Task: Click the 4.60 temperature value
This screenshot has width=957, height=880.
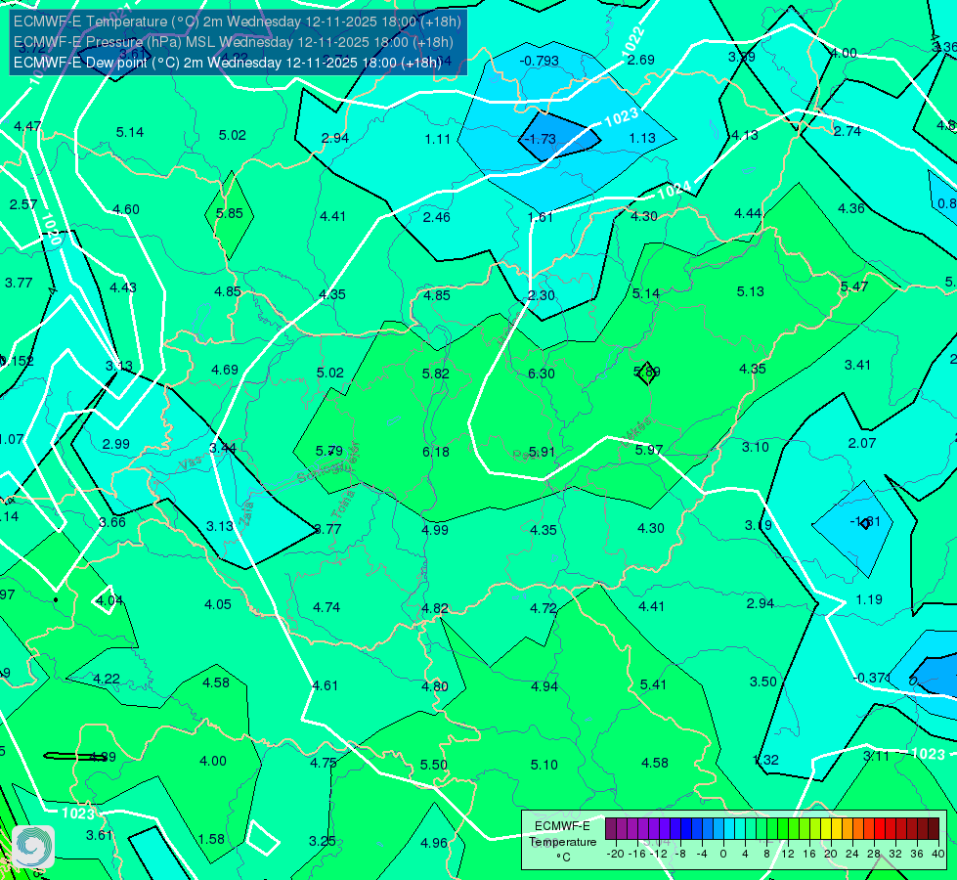Action: click(126, 210)
